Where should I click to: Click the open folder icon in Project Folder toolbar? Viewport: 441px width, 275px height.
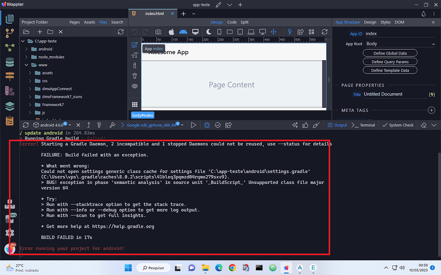click(x=26, y=32)
